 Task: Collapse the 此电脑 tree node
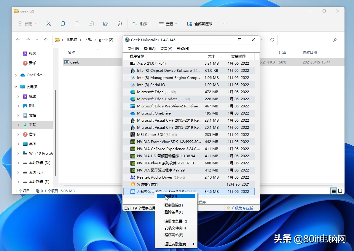[x=16, y=87]
